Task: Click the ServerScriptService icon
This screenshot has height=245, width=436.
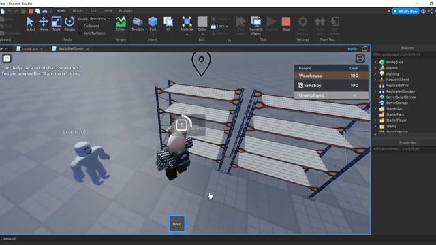Action: 382,97
